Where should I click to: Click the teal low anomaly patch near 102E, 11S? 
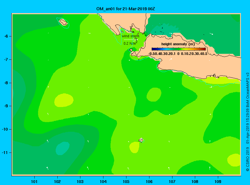pyautogui.click(x=62, y=148)
